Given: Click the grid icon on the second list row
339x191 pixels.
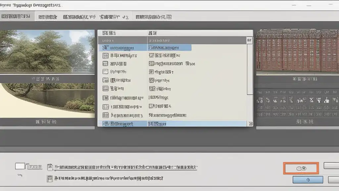Looking at the screenshot, I should (x=106, y=56).
